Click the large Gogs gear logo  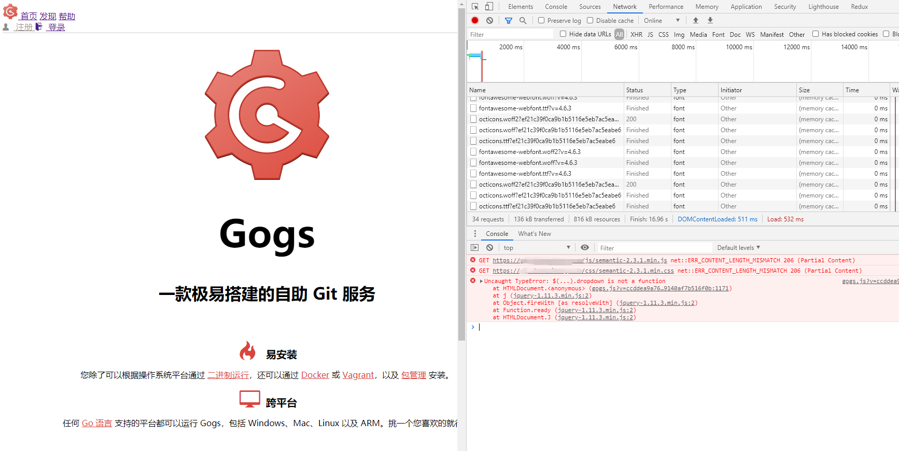coord(267,115)
